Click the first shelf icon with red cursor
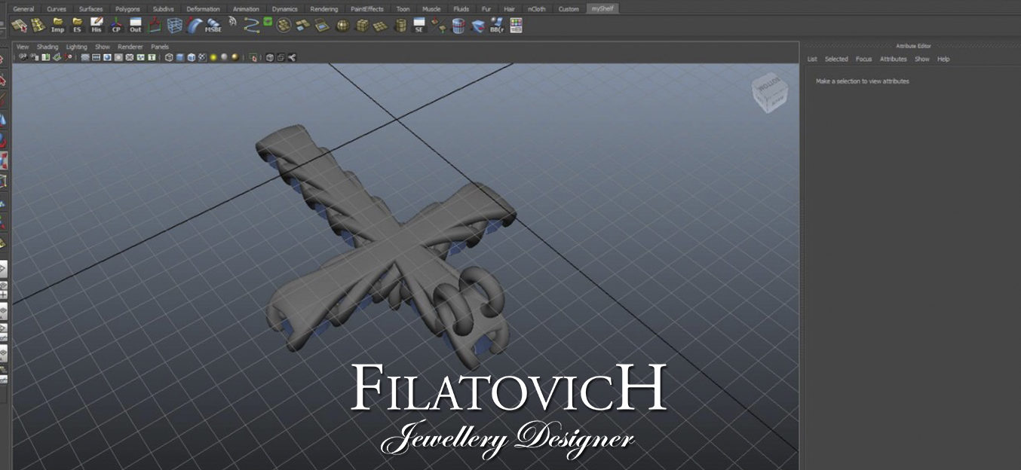 tap(19, 26)
